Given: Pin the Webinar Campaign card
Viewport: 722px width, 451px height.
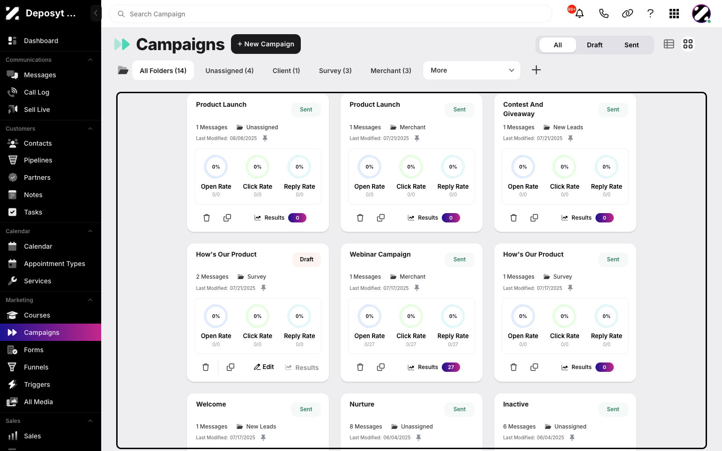Looking at the screenshot, I should [417, 288].
